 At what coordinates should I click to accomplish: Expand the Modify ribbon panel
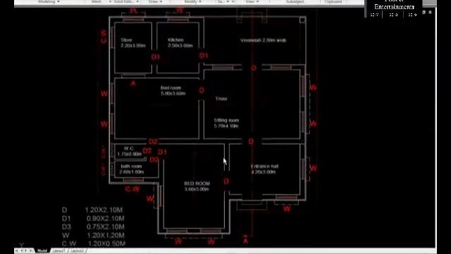coord(192,1)
